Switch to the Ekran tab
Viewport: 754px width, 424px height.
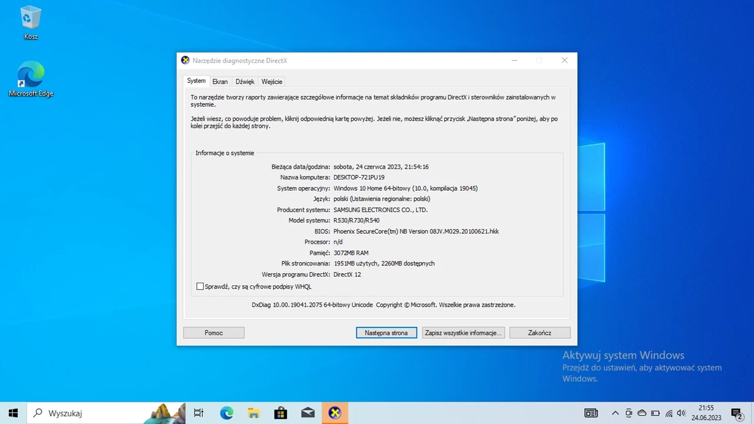220,81
